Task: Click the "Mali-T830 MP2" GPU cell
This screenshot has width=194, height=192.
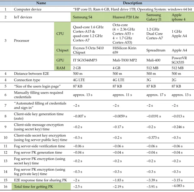Action: [125, 60]
